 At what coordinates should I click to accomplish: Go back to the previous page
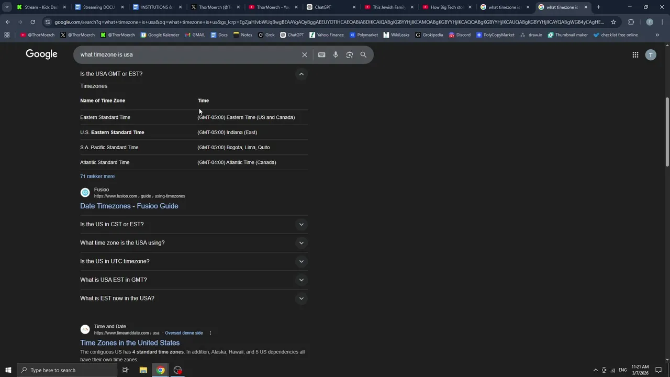[7, 22]
